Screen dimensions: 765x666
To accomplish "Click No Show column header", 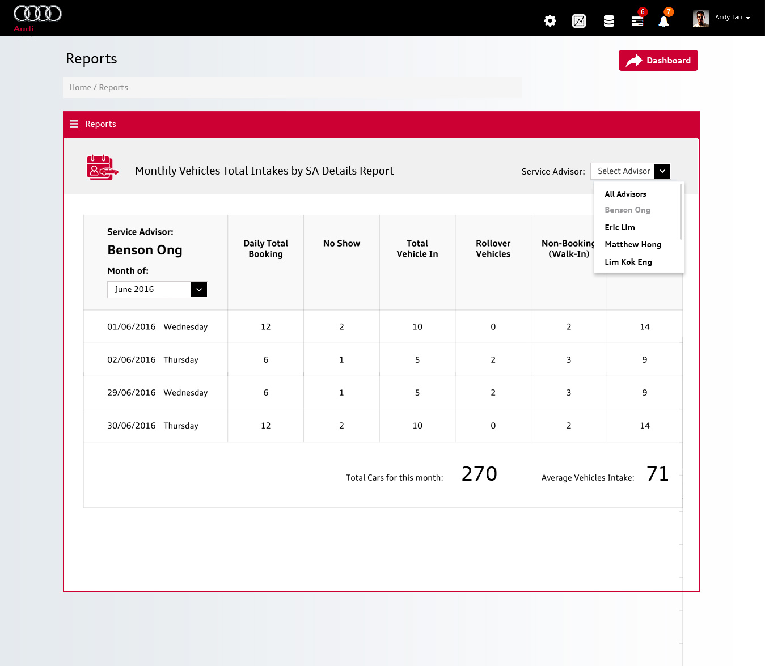I will [x=341, y=243].
